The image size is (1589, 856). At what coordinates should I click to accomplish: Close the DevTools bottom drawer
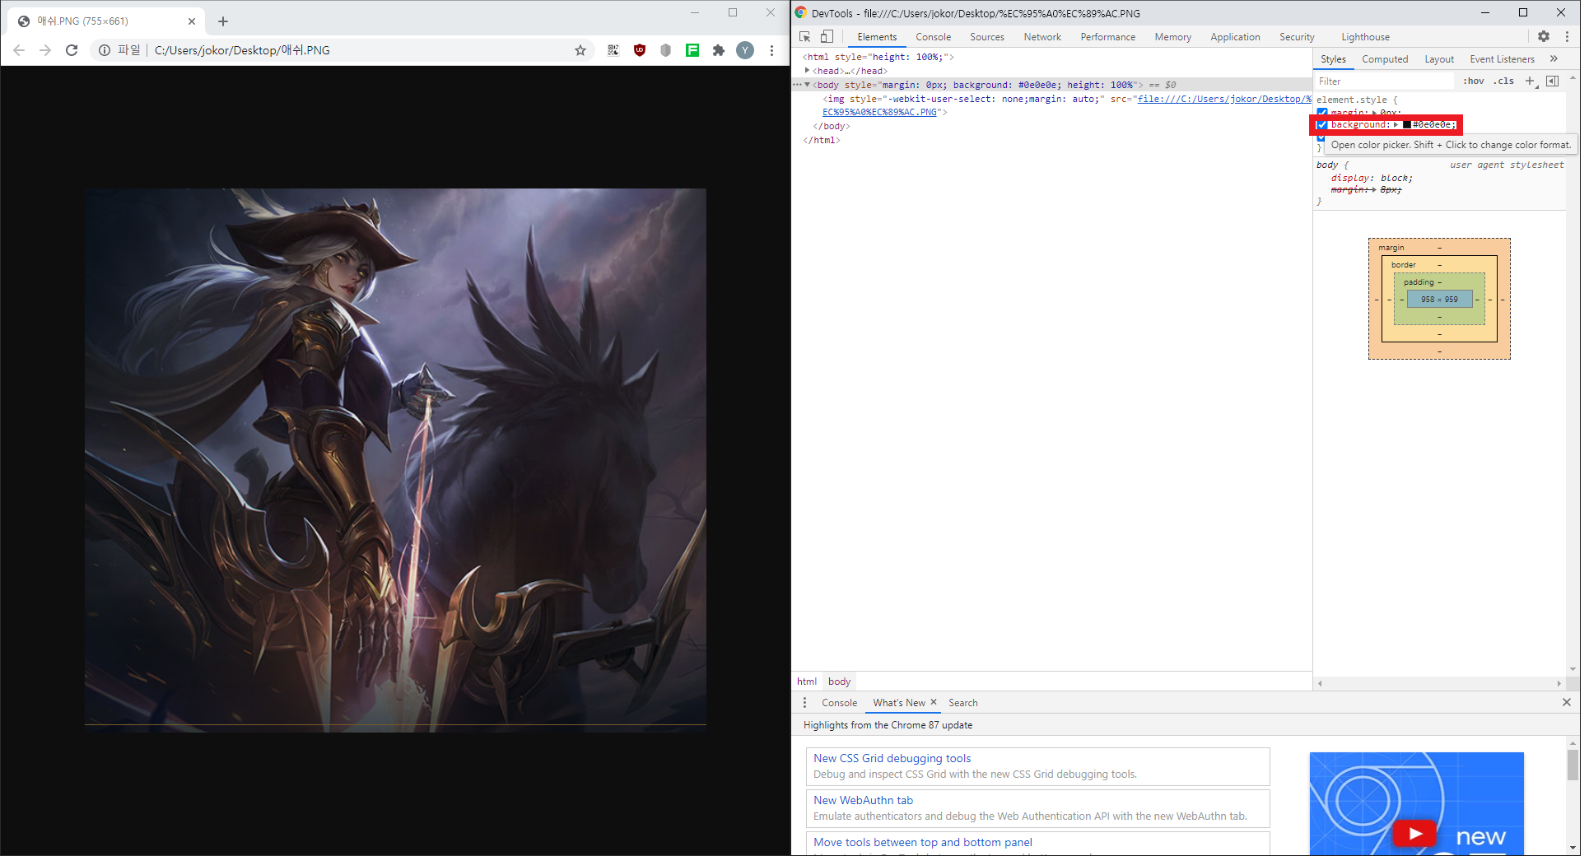coord(1567,702)
